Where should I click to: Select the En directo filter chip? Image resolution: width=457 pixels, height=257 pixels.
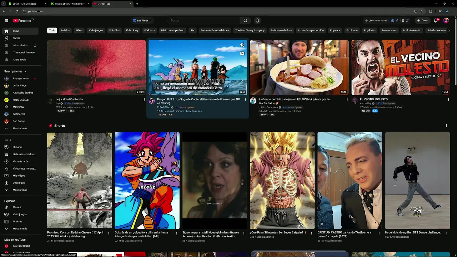[352, 30]
